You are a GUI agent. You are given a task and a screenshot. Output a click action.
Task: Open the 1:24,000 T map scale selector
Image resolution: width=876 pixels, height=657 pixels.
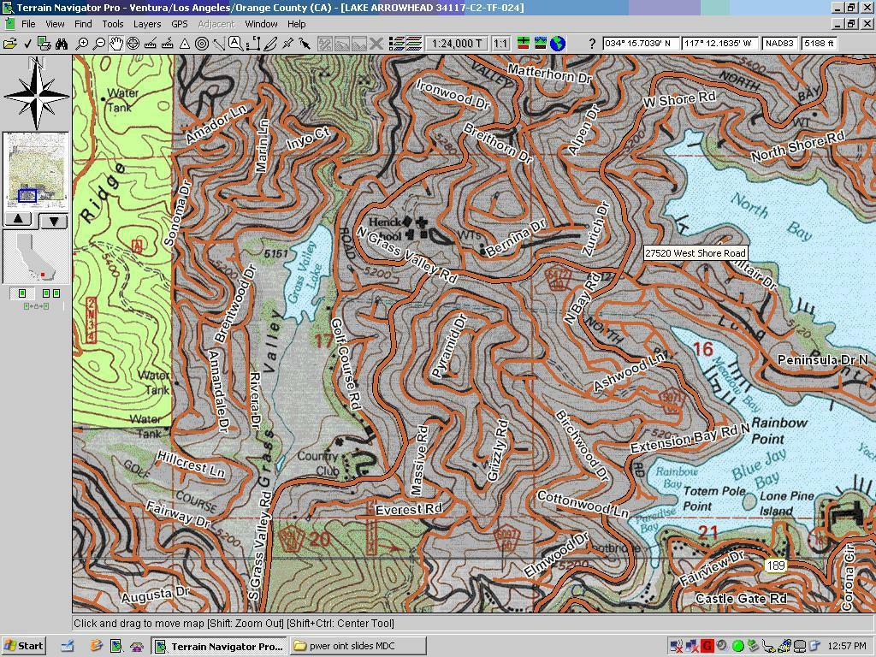457,44
